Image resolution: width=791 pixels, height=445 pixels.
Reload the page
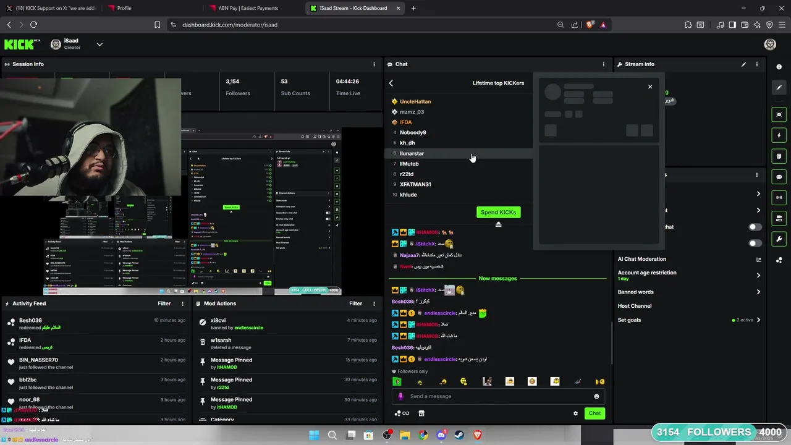pyautogui.click(x=33, y=25)
